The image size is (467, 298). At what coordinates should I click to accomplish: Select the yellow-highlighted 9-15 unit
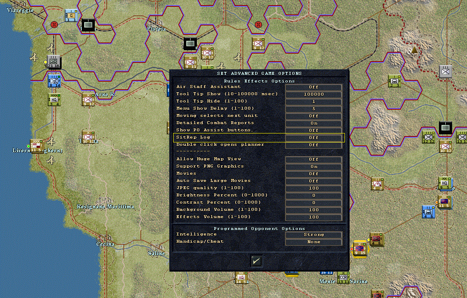pos(359,249)
